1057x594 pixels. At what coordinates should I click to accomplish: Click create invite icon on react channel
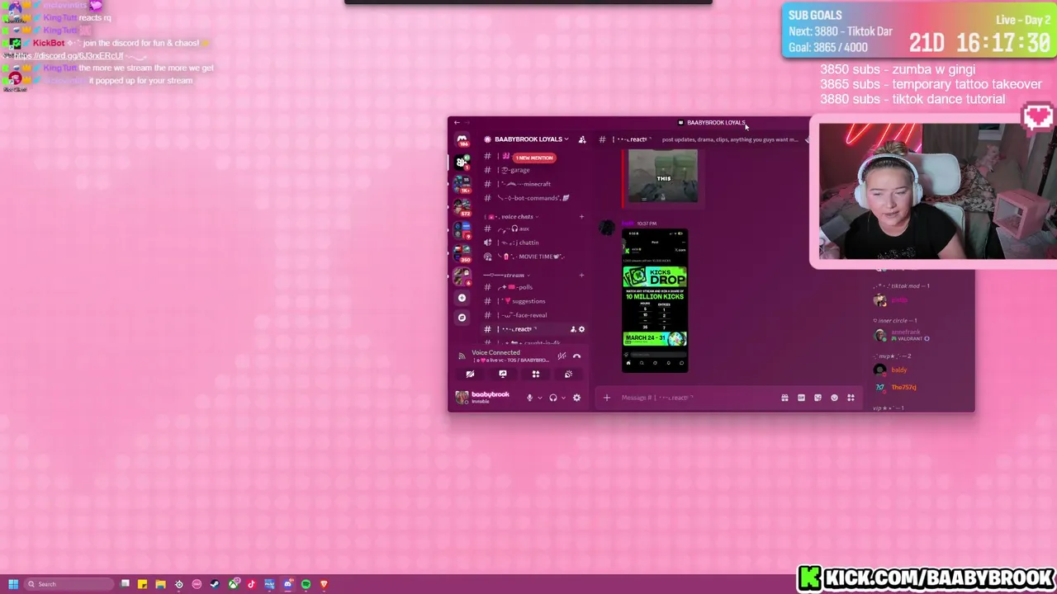[573, 329]
